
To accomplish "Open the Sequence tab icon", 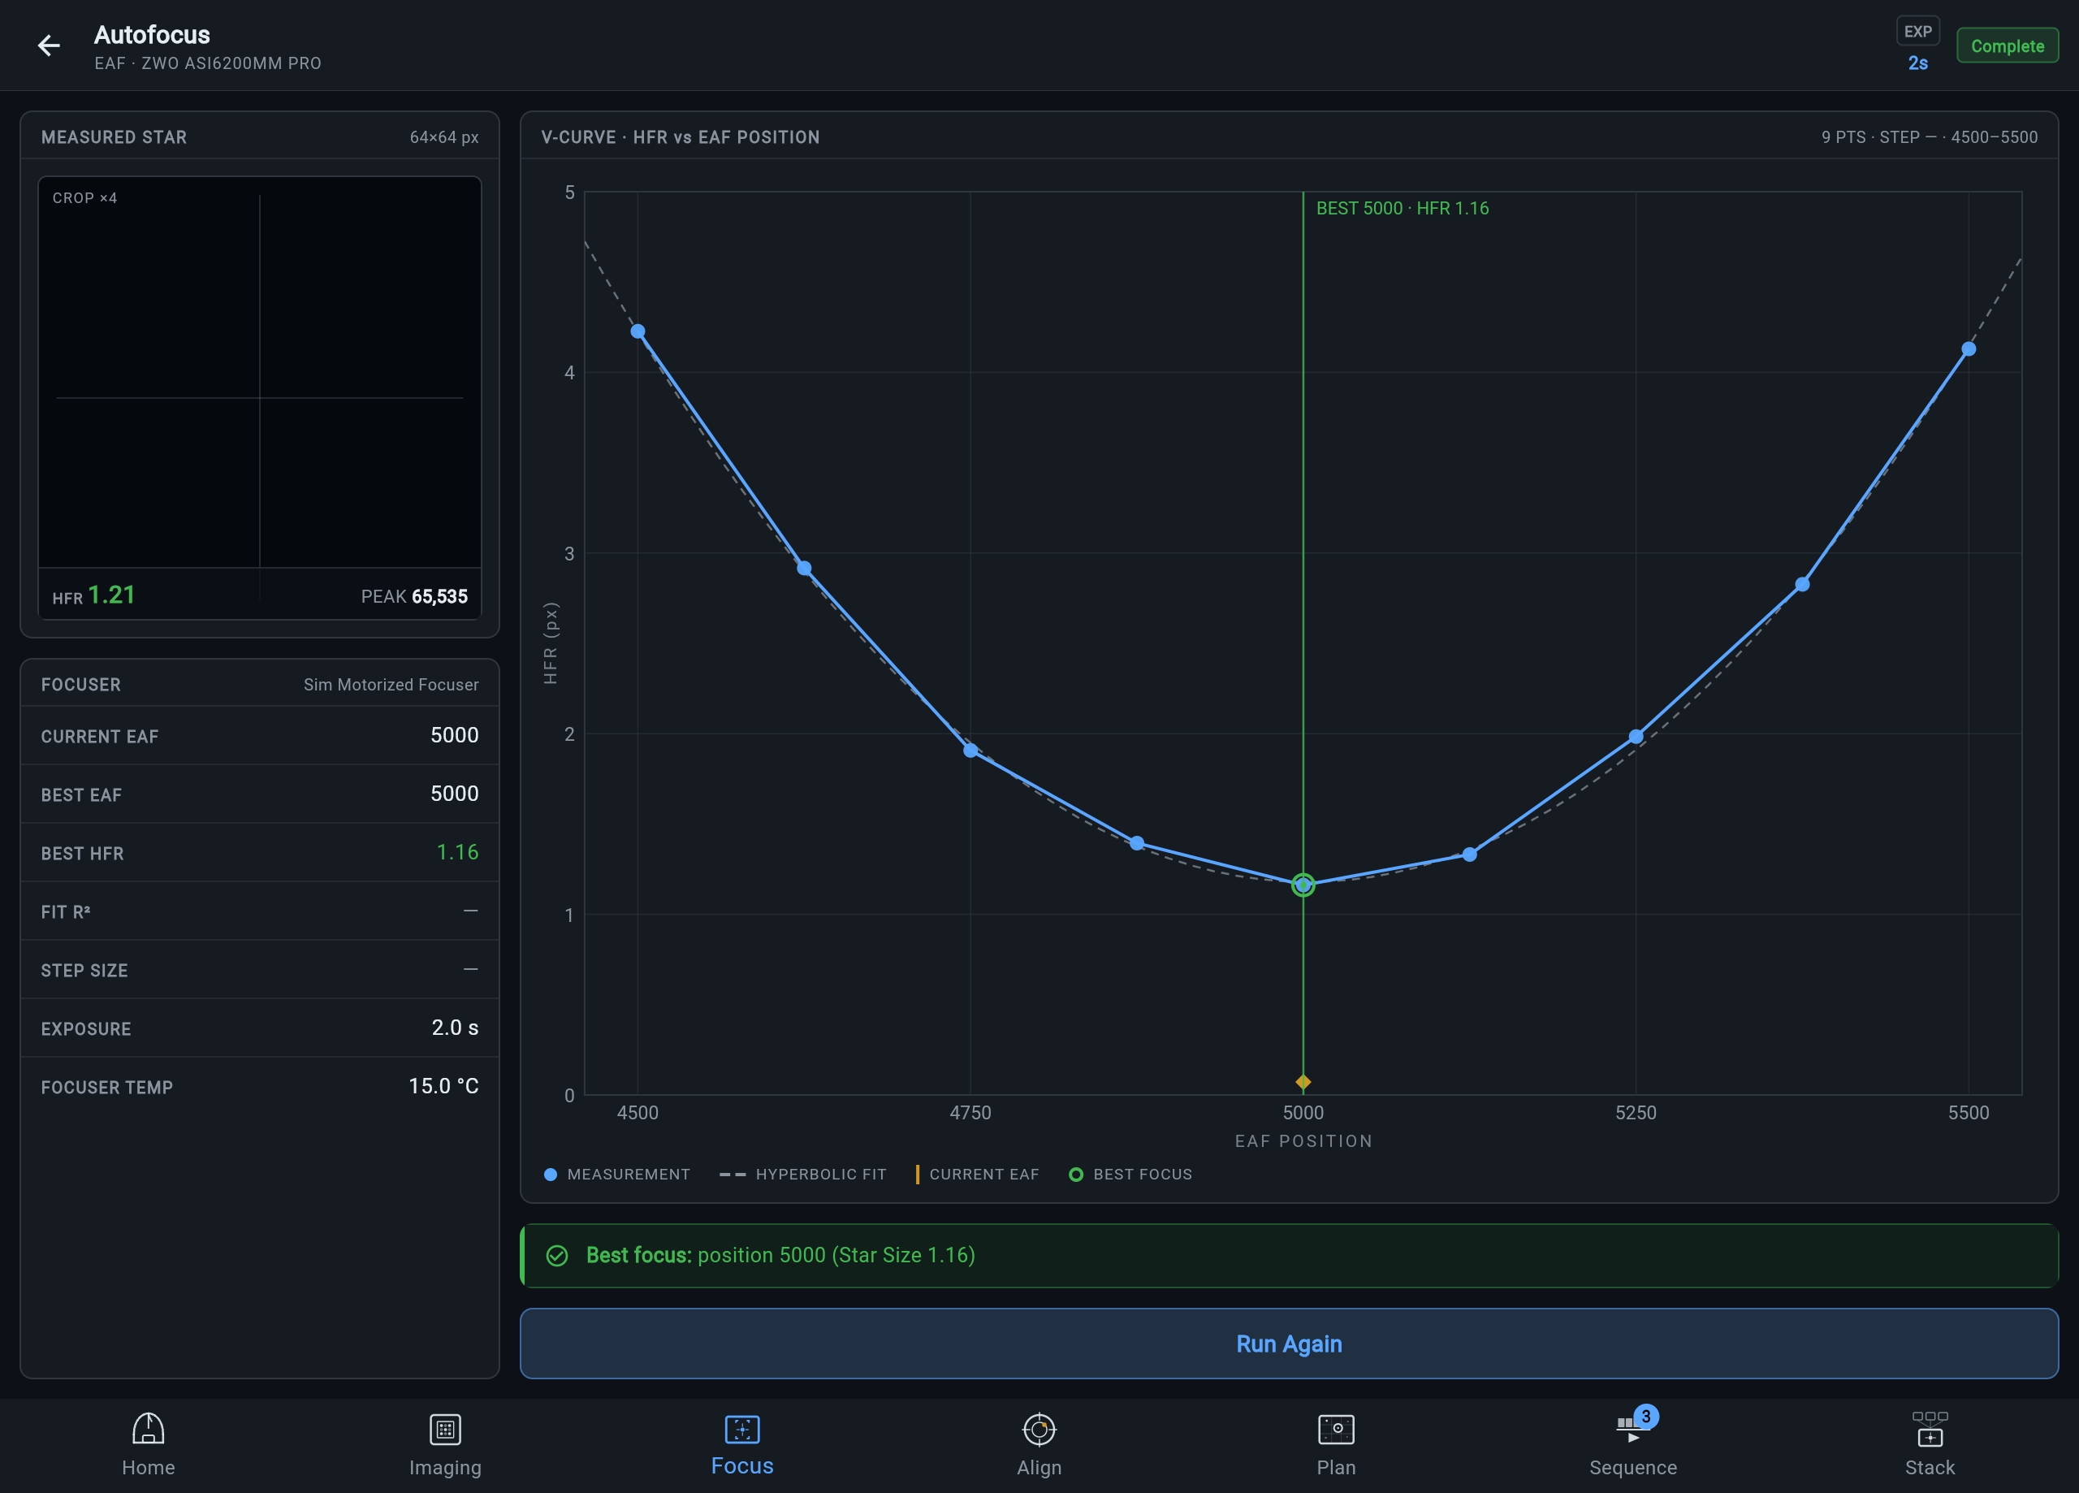I will (x=1630, y=1429).
